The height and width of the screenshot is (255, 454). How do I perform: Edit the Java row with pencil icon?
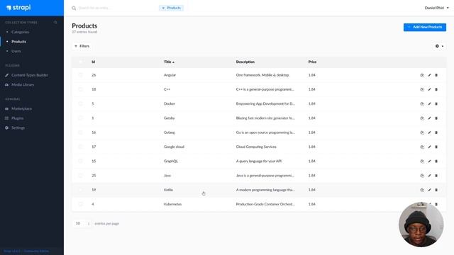429,176
